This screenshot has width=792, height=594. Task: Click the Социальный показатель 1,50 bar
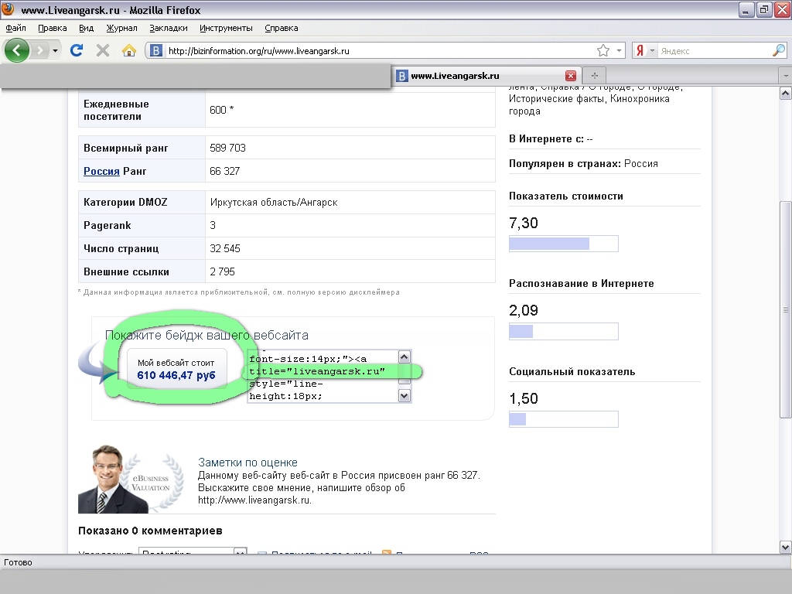tap(563, 418)
